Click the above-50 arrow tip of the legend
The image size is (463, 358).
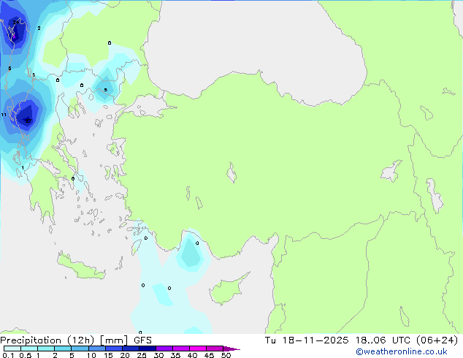(231, 349)
